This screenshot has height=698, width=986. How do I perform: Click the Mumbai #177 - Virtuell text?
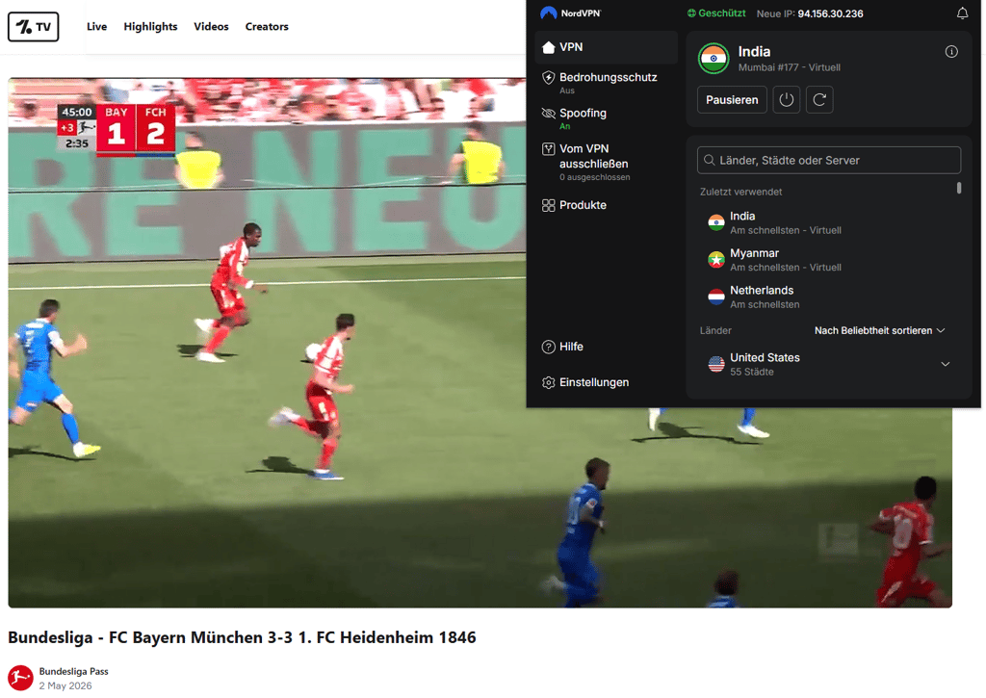click(790, 67)
